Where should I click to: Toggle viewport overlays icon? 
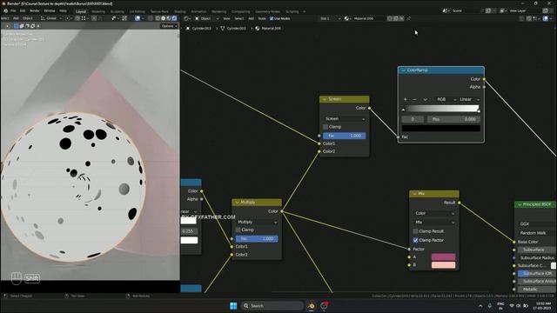[x=138, y=18]
